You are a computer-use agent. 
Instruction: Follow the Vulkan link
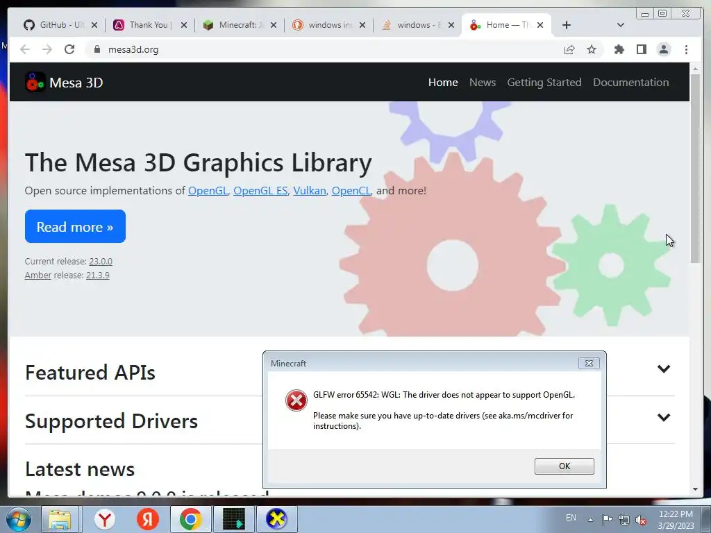pyautogui.click(x=309, y=191)
